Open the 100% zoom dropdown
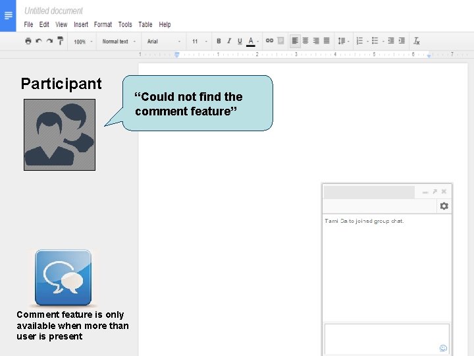The height and width of the screenshot is (356, 474). [x=83, y=42]
